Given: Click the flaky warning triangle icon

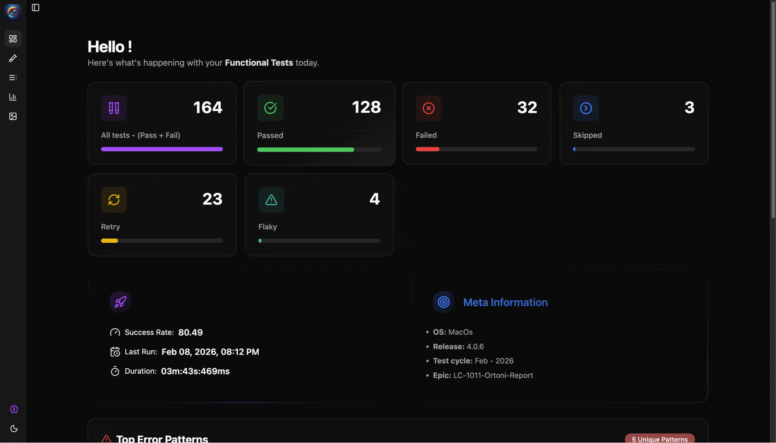Looking at the screenshot, I should [271, 199].
